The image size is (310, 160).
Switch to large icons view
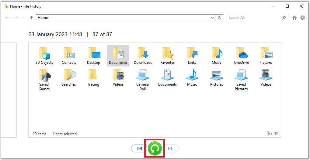tap(276, 134)
